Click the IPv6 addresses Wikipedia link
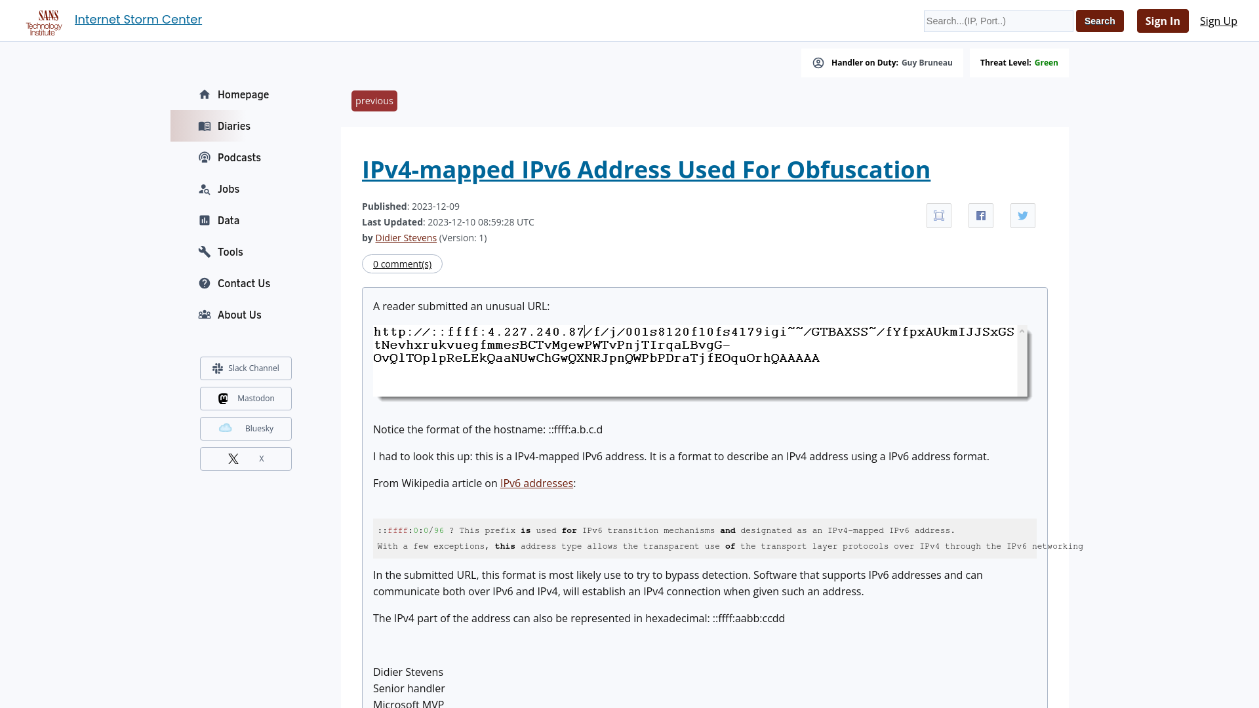Viewport: 1259px width, 708px height. [x=536, y=482]
